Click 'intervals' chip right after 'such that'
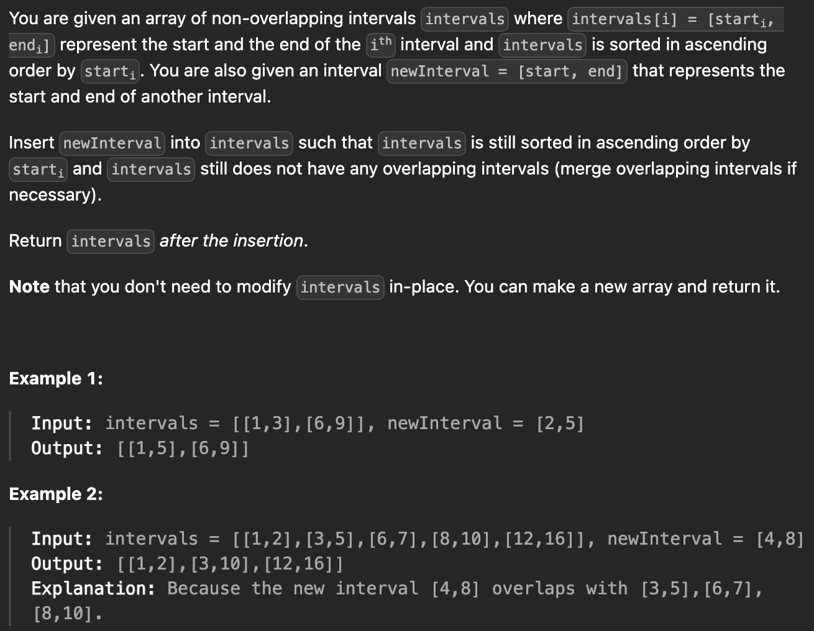 [x=422, y=143]
